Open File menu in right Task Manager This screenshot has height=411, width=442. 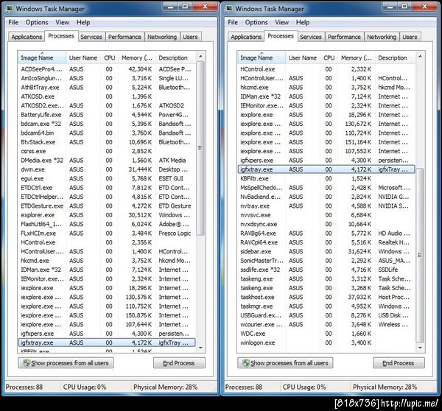(233, 22)
